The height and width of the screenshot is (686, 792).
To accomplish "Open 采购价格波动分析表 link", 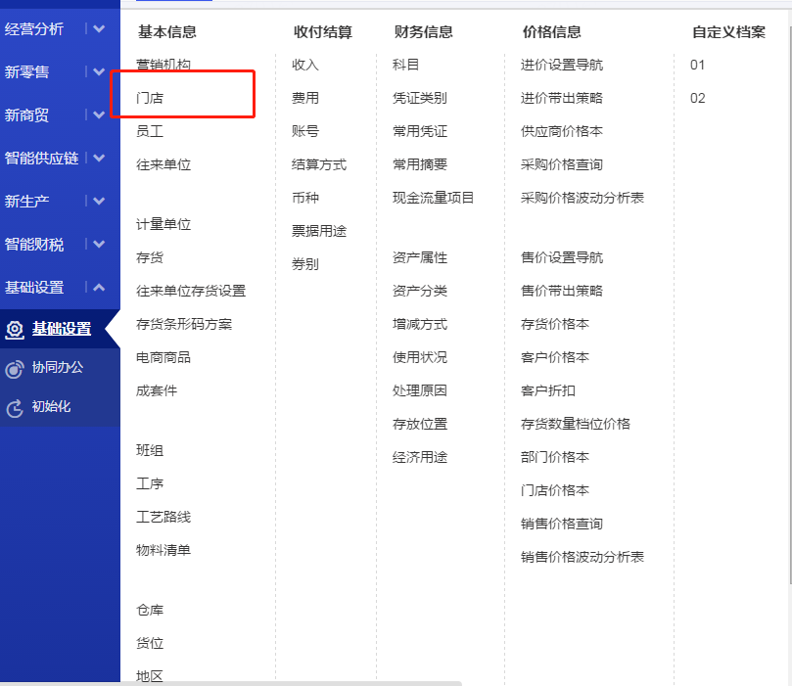I will (582, 198).
